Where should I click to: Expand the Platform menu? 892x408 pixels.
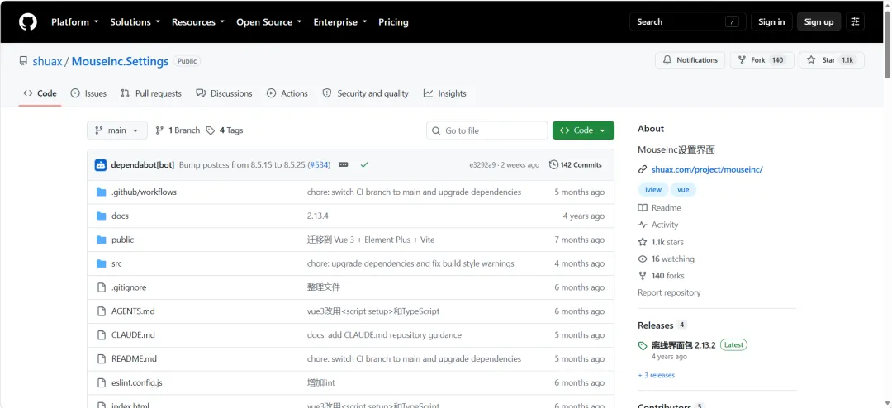(74, 22)
